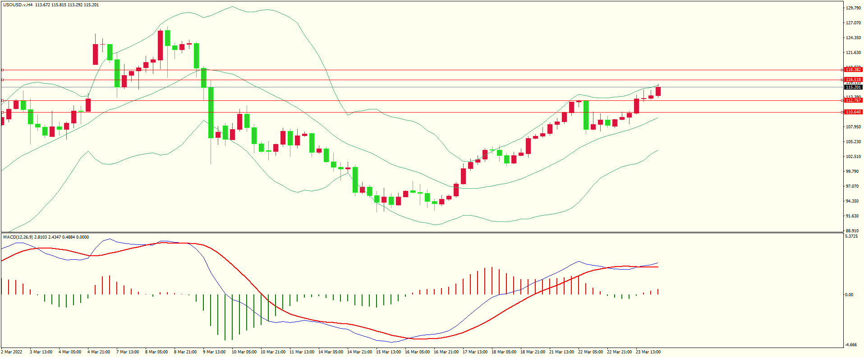The image size is (864, 357).
Task: Click the 14 Mar 21:00 time label
Action: click(x=359, y=352)
